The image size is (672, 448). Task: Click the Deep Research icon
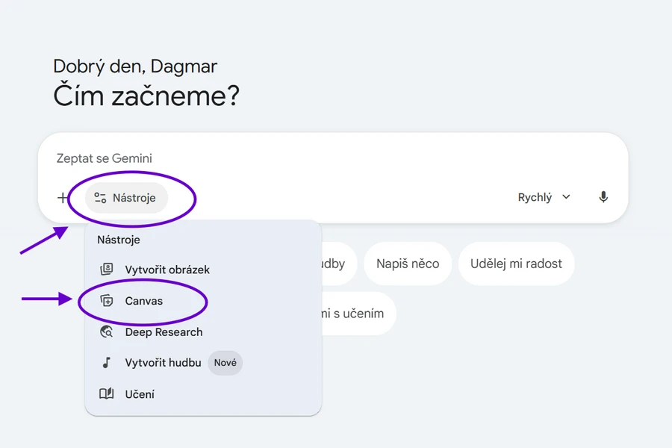[107, 332]
